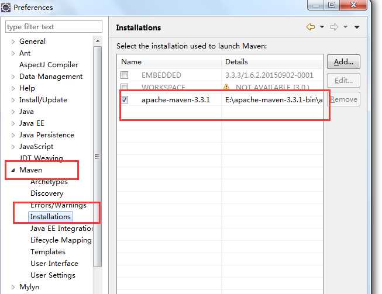Click the tree scrollbar up arrow
Viewport: 382px width, 294px height.
point(98,41)
